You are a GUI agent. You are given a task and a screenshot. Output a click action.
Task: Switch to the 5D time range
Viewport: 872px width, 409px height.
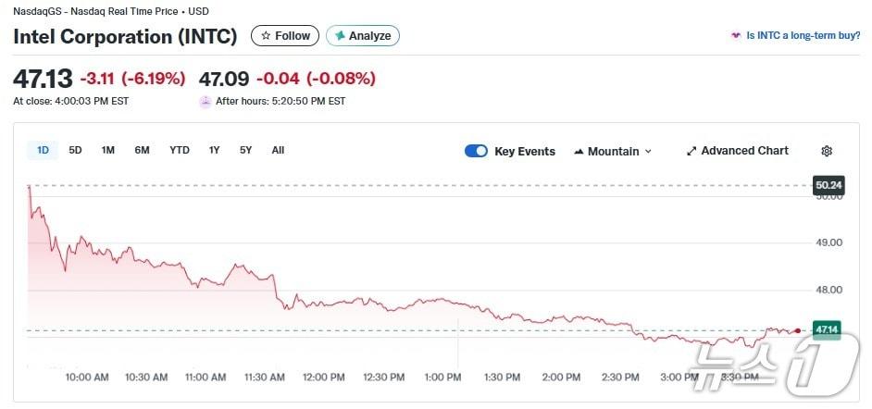[76, 150]
